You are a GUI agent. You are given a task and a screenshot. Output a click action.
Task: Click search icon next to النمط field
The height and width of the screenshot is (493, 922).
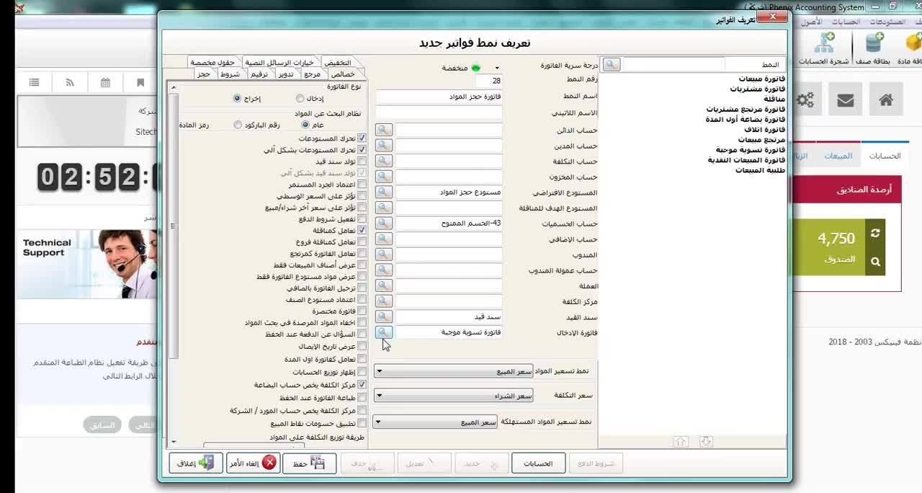pyautogui.click(x=611, y=65)
